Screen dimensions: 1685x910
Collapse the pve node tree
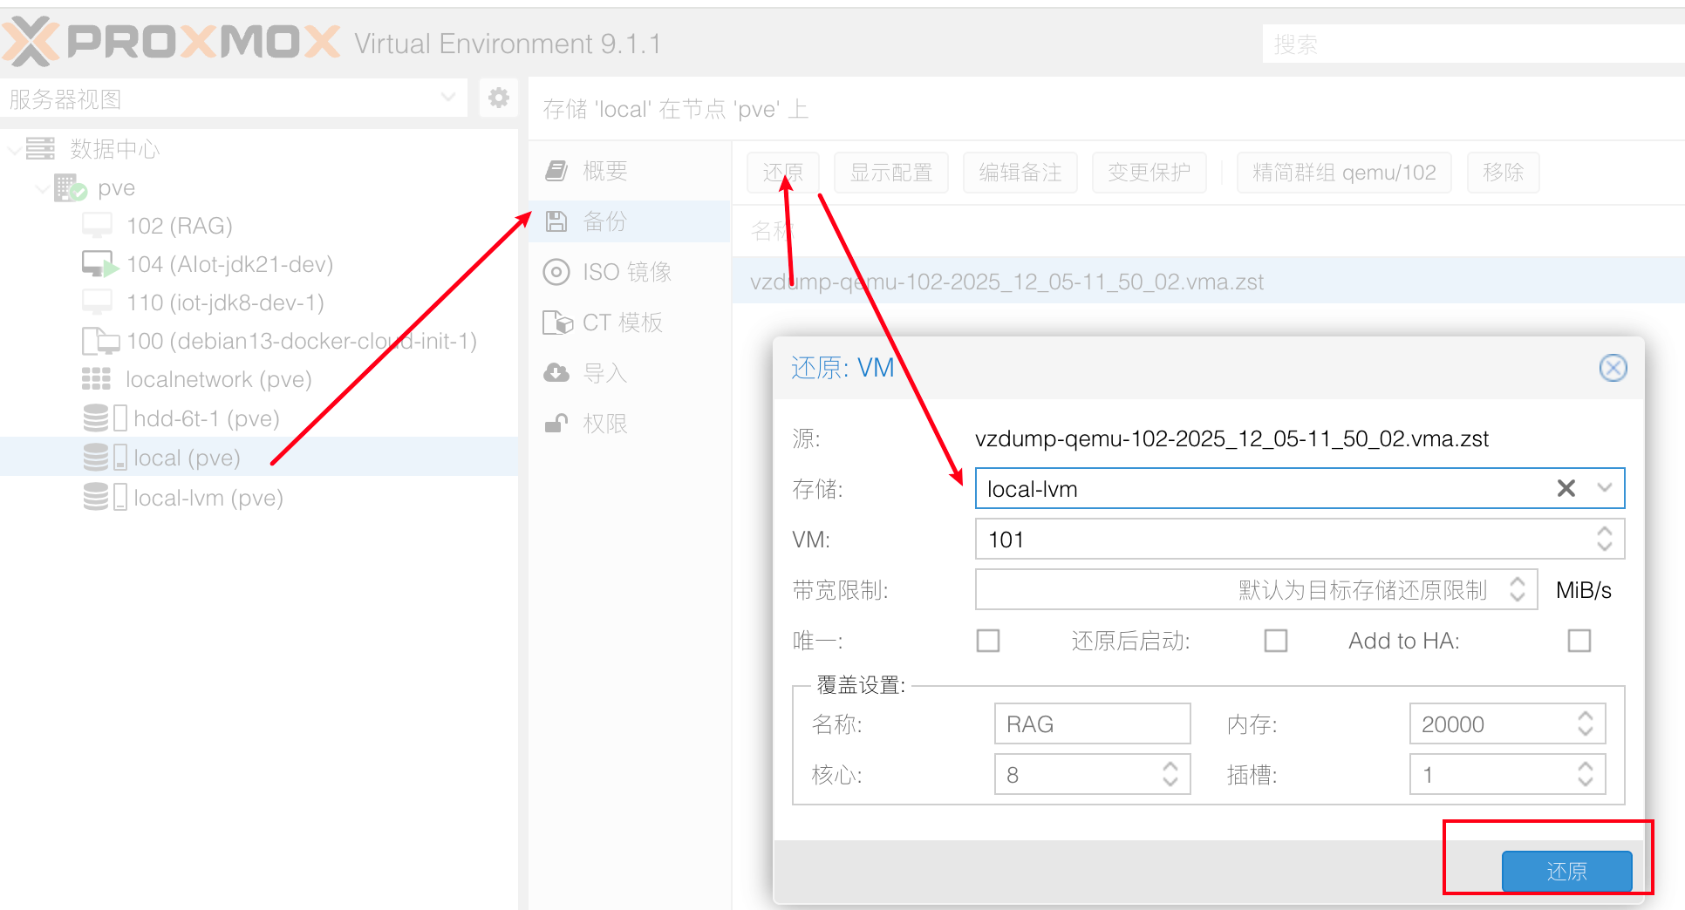[41, 188]
